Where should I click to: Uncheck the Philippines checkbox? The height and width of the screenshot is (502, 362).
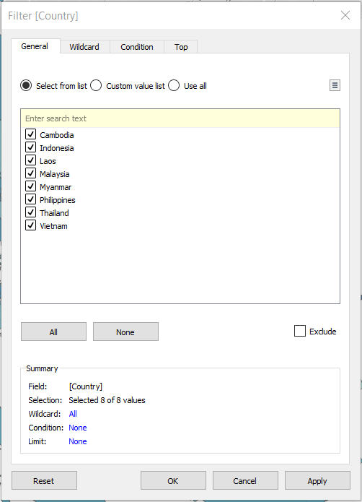[x=31, y=199]
